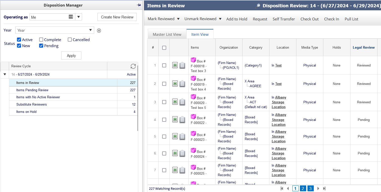Click the Pull List toolbar item
The width and height of the screenshot is (381, 192).
coord(352,19)
